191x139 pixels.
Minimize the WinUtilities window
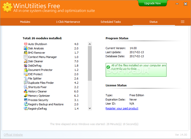tap(177, 4)
